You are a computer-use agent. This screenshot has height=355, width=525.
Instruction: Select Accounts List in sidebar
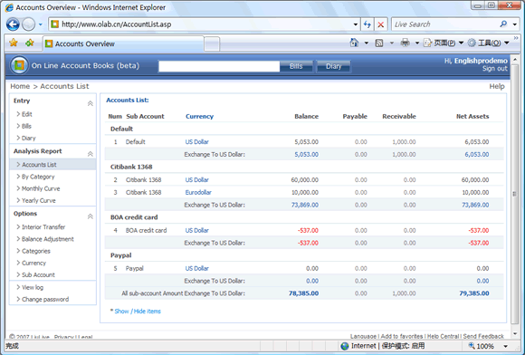tap(39, 165)
